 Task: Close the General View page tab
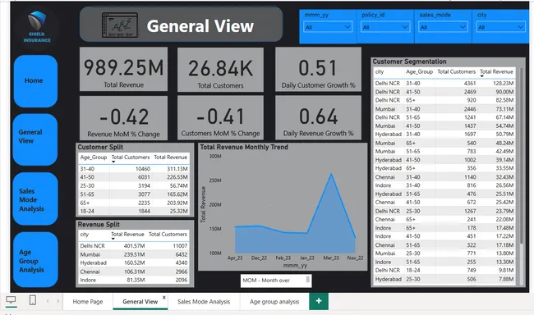163,297
